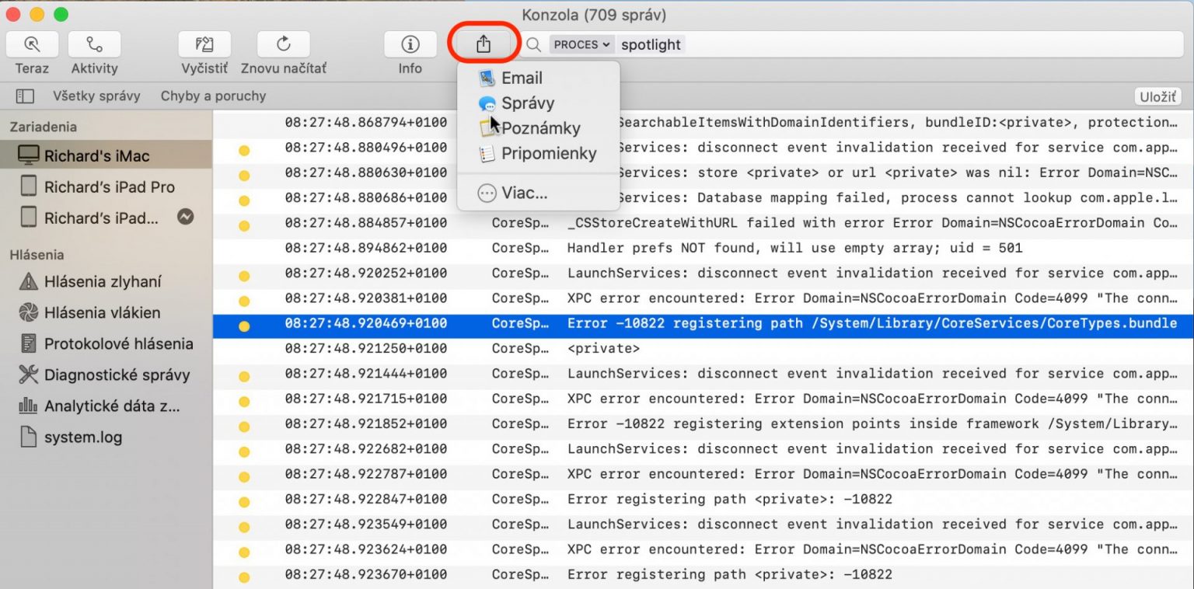1194x589 pixels.
Task: Click the Uložiť button
Action: 1158,96
